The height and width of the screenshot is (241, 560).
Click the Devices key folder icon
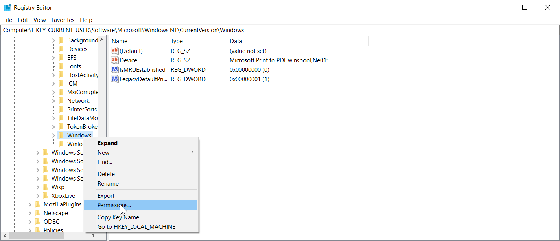[x=61, y=49]
